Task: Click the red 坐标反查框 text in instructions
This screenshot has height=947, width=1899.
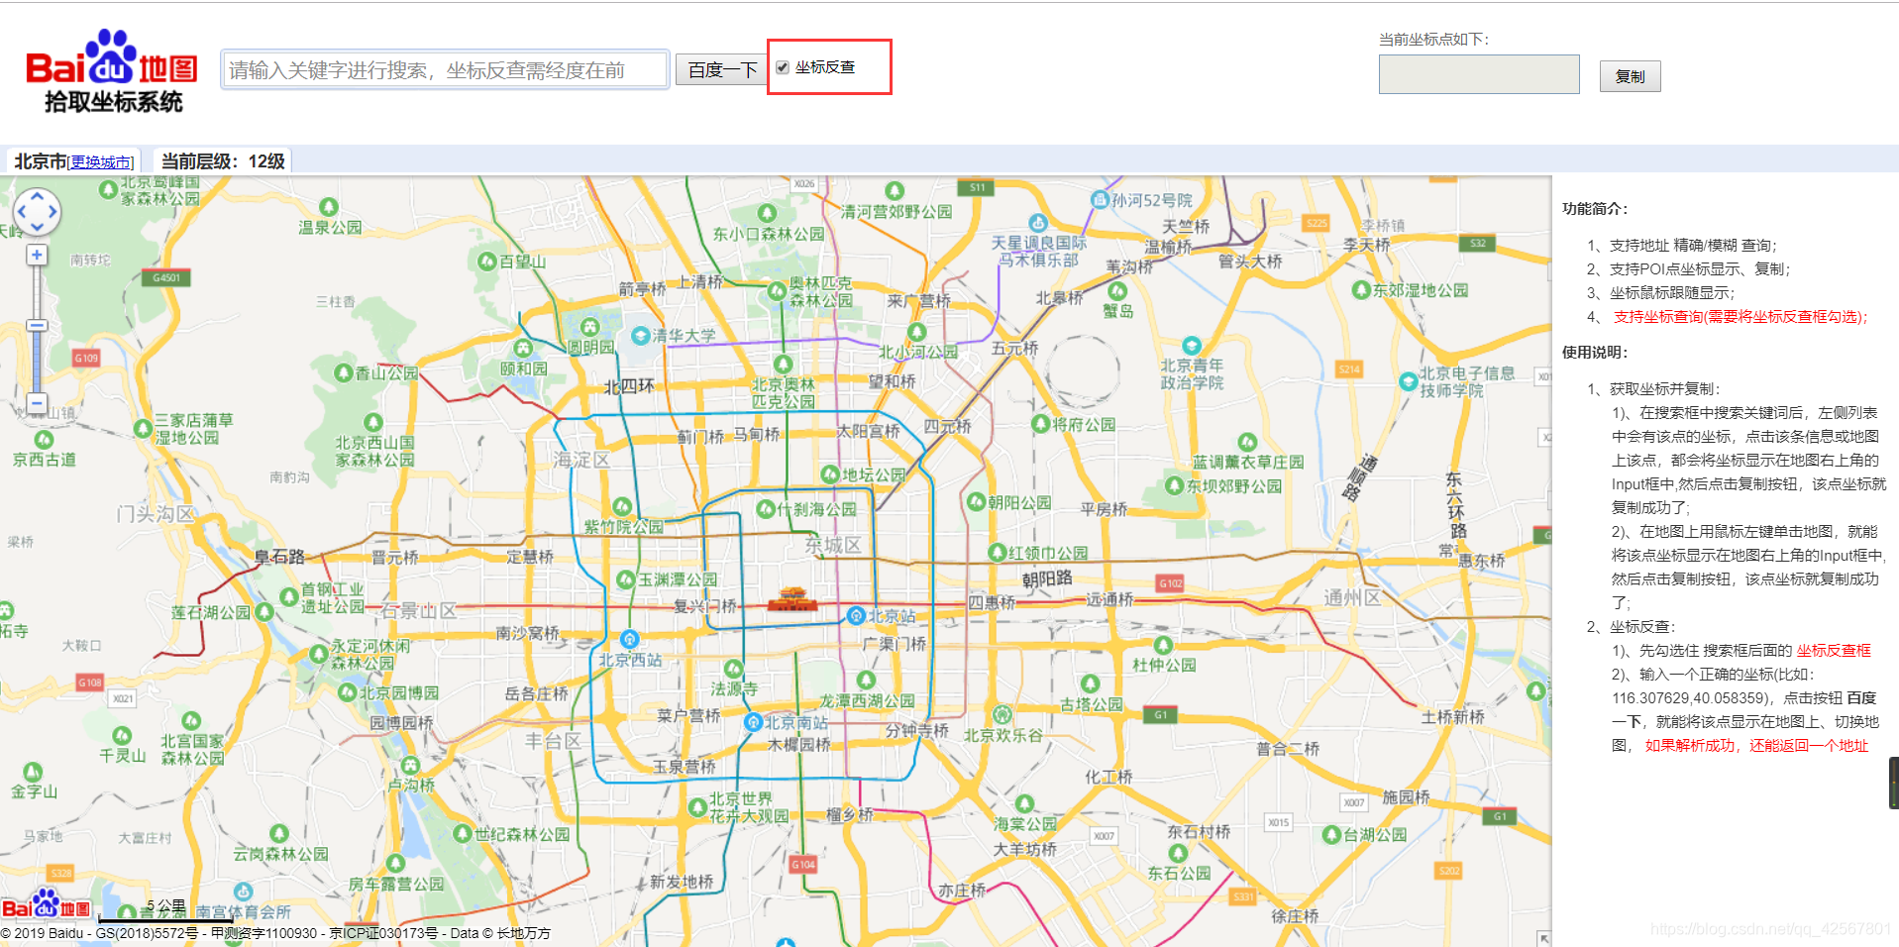Action: point(1834,650)
